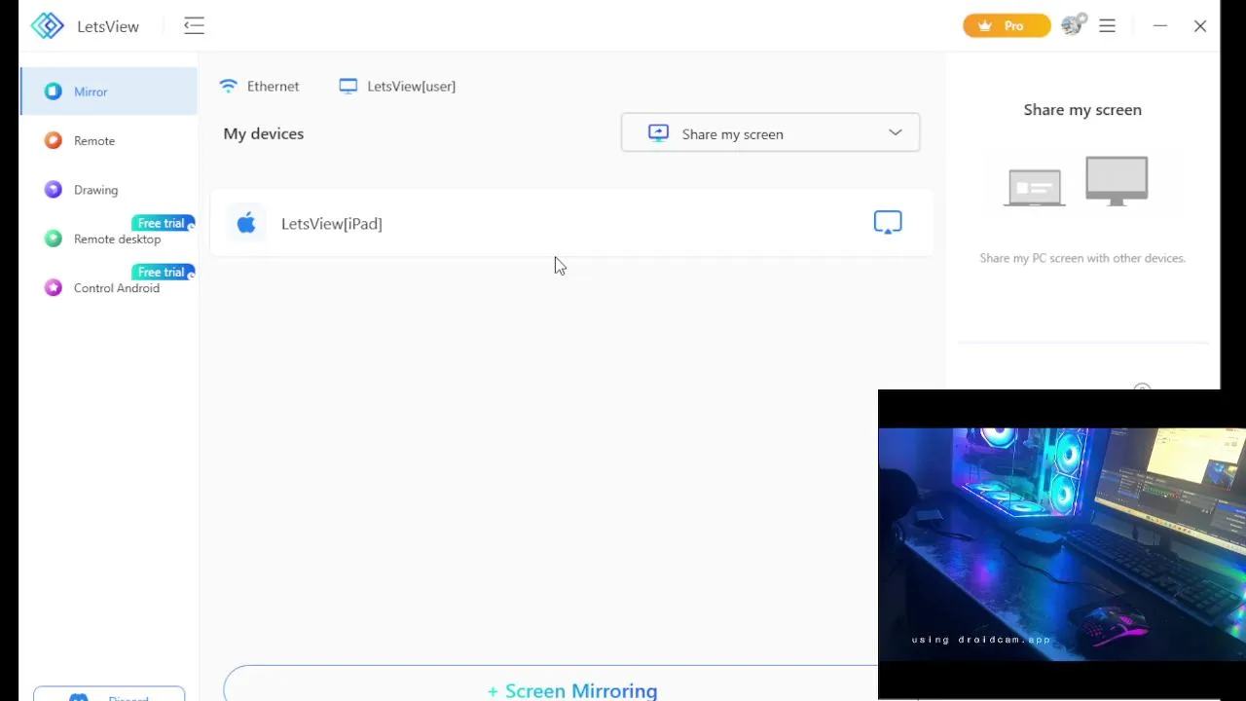This screenshot has height=701, width=1246.
Task: Click the monitor icon beside LetsView[user]
Action: 348,86
